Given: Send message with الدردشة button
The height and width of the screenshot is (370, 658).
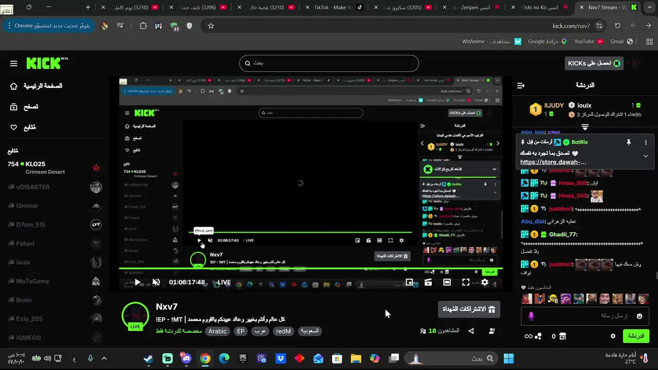Looking at the screenshot, I should click(636, 336).
